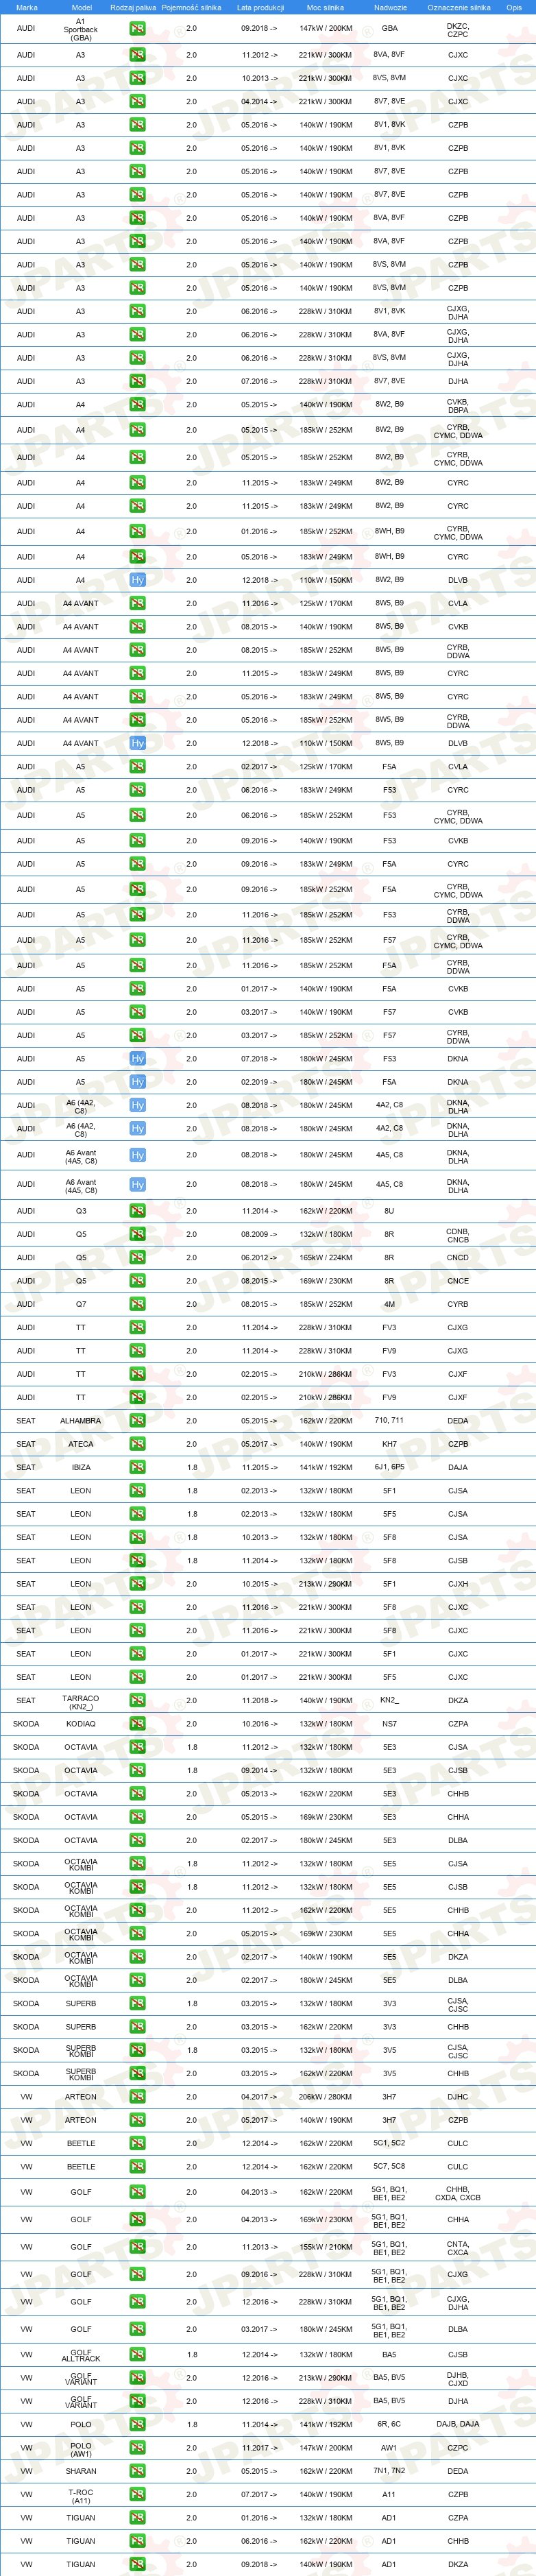
Task: Click the body code 6J1, 6P5 cell
Action: (x=389, y=1467)
